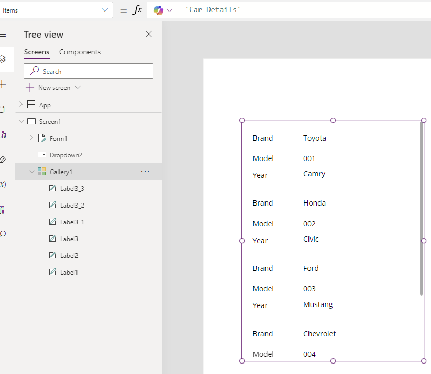The height and width of the screenshot is (374, 431).
Task: Click the gallery's vertical scrollbar
Action: tap(421, 208)
